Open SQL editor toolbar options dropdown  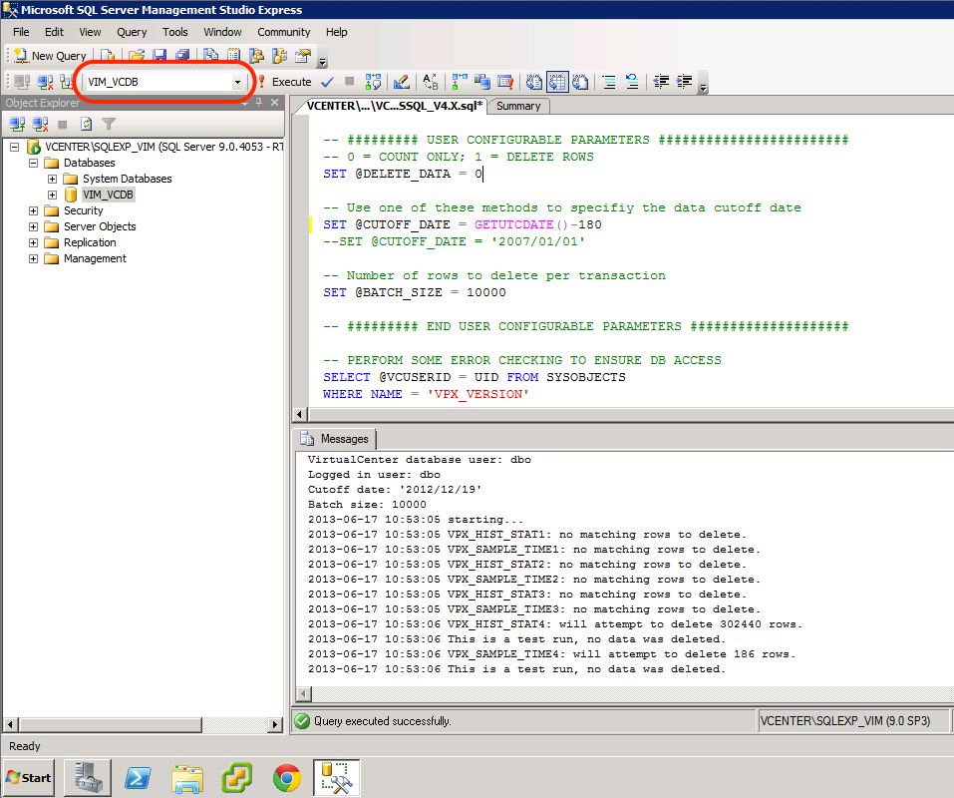[704, 84]
